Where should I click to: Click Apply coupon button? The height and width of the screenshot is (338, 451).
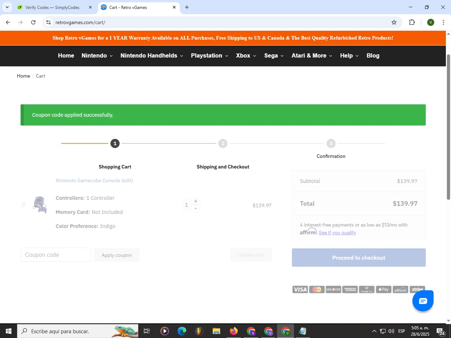point(117,255)
